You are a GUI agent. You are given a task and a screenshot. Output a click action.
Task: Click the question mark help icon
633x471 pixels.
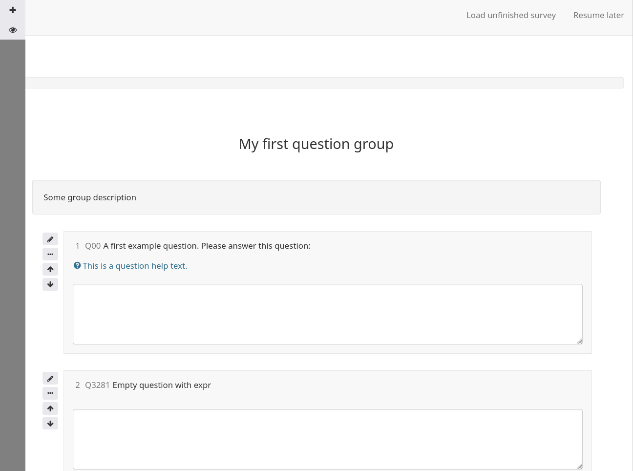[77, 266]
